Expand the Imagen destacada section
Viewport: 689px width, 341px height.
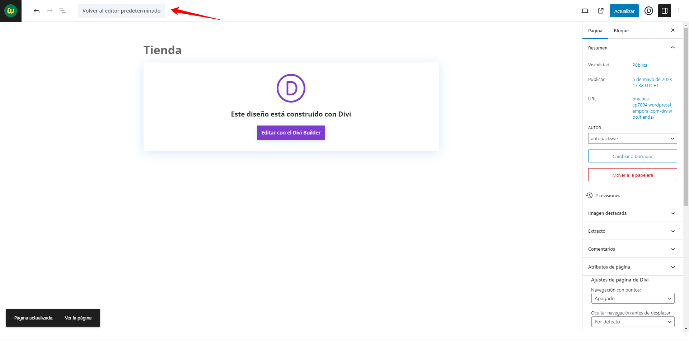[633, 213]
